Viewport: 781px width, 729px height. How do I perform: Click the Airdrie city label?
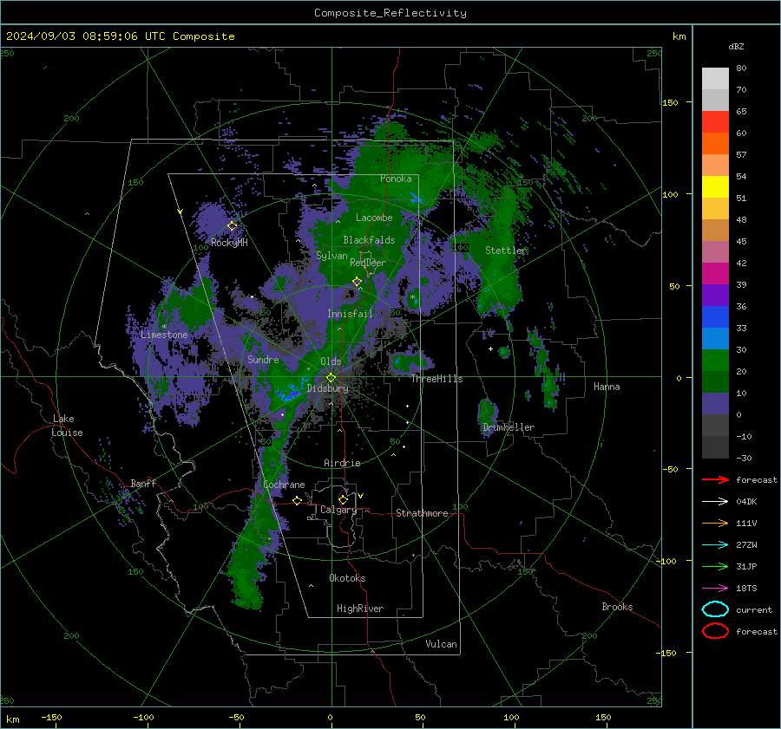coord(342,463)
